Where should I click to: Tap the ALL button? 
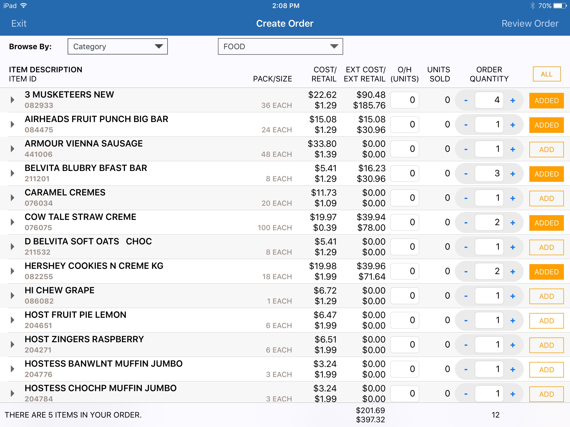547,74
